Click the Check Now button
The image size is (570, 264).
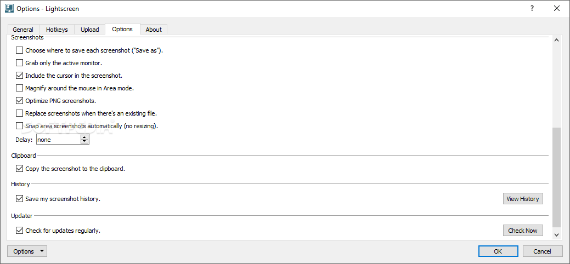[523, 230]
